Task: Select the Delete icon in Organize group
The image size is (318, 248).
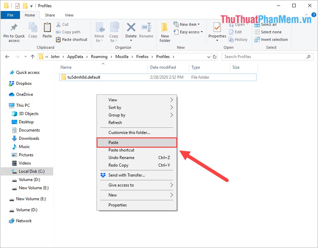Action: click(131, 31)
